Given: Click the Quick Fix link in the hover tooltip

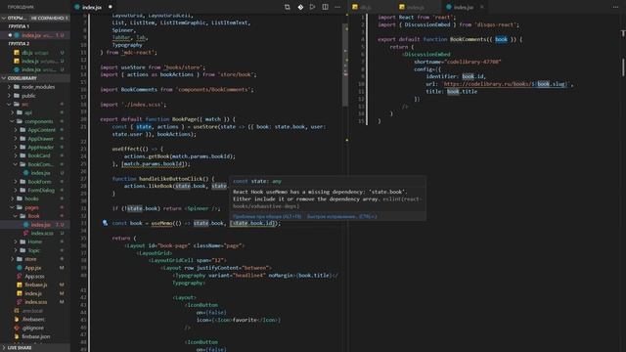Looking at the screenshot, I should pyautogui.click(x=342, y=216).
